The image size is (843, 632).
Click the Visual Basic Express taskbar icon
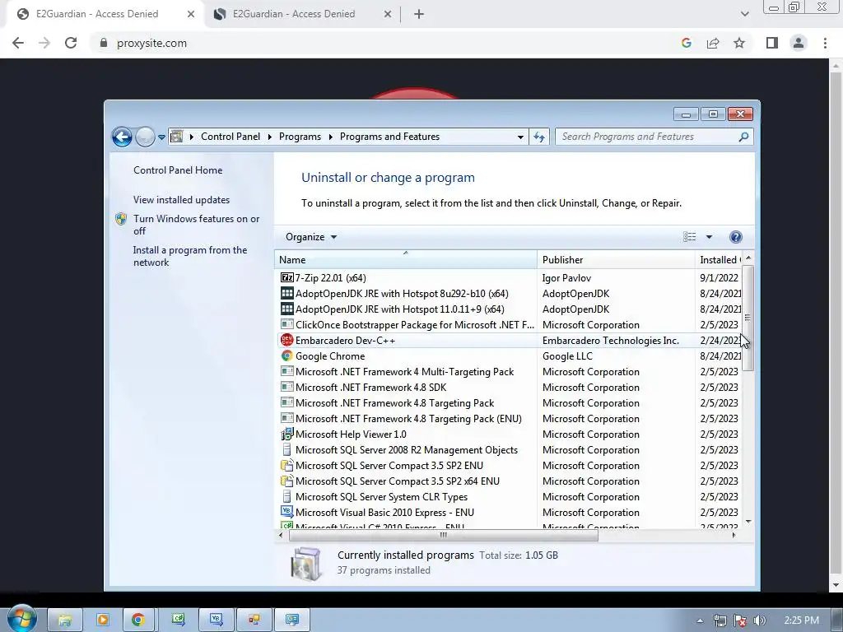coord(217,620)
